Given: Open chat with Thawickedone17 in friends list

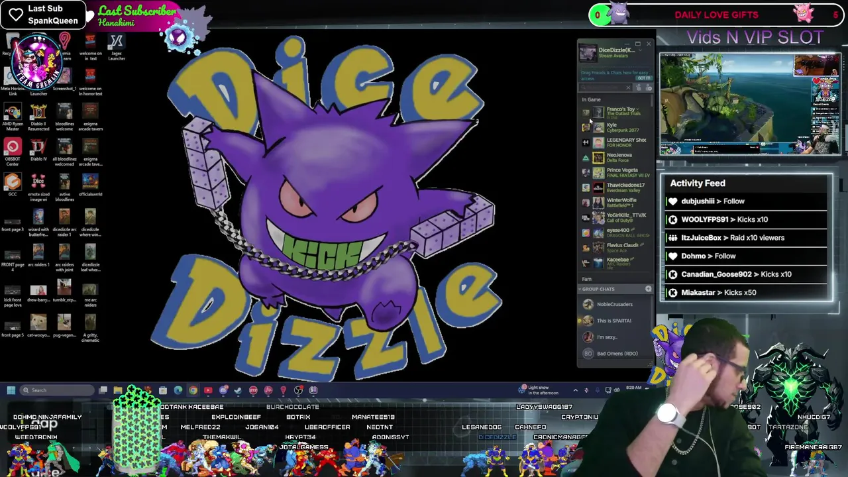Looking at the screenshot, I should [617, 187].
